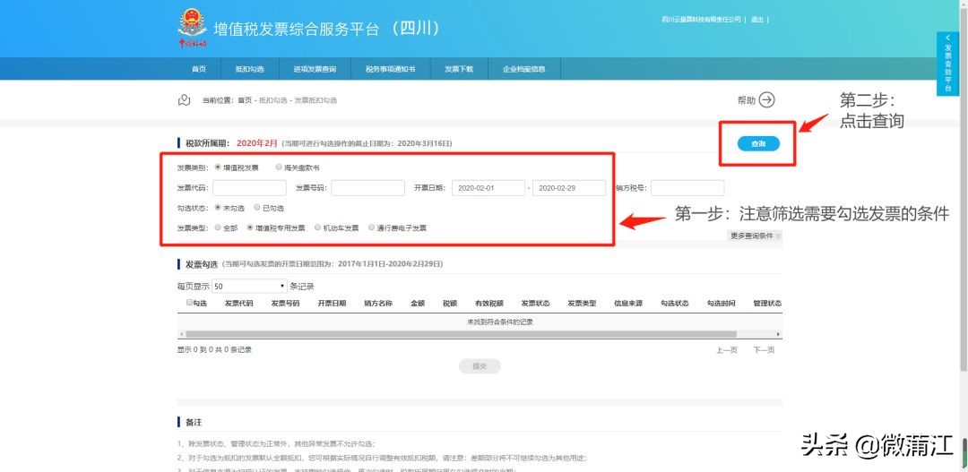
Task: Click the 显示 0 到 0 共 0 条记录 text
Action: point(215,350)
